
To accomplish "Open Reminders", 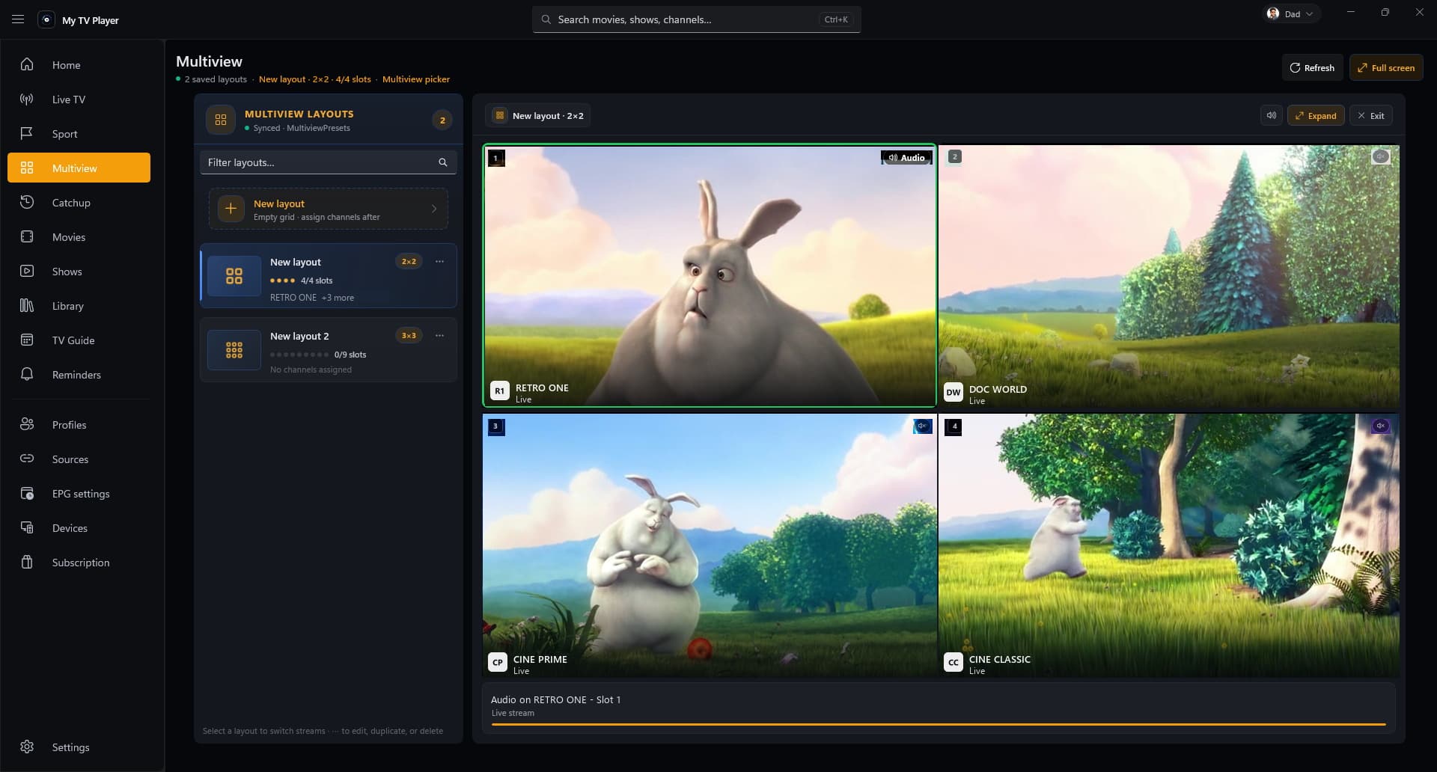I will [x=79, y=375].
